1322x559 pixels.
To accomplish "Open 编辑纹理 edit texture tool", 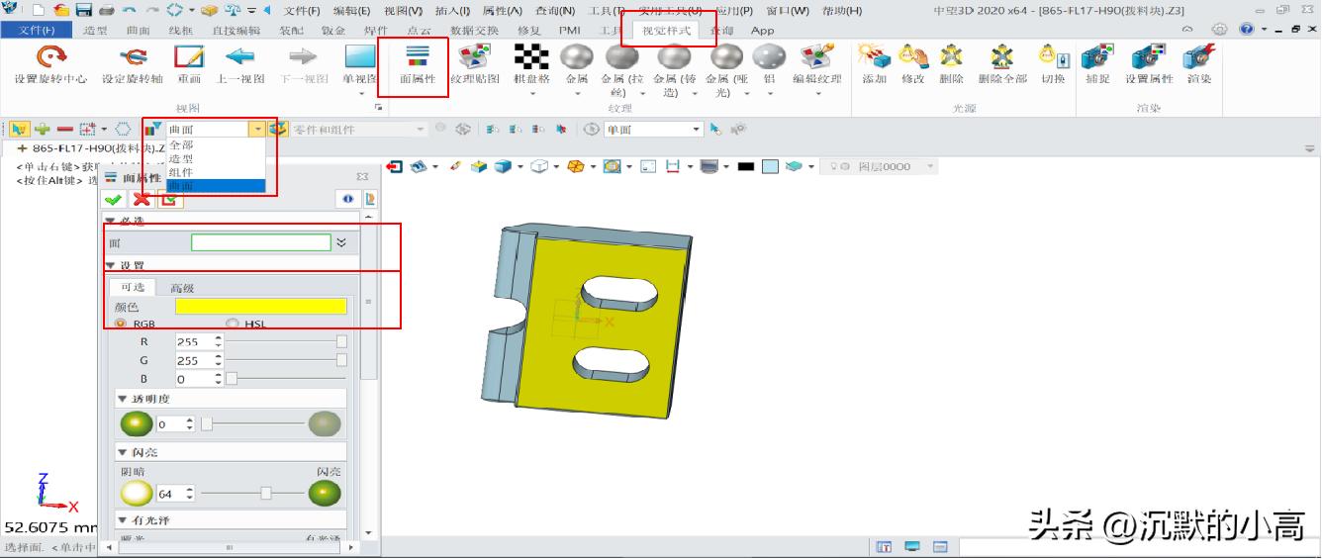I will 817,65.
